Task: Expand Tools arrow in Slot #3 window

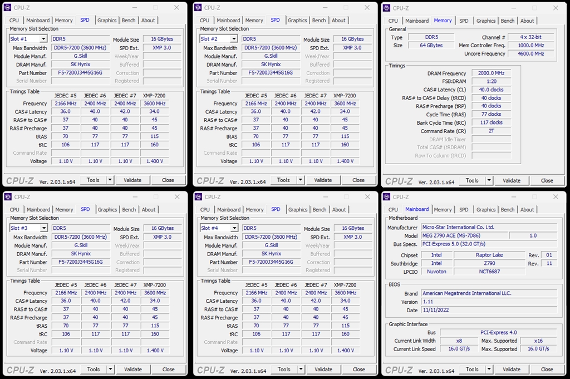Action: pos(110,369)
